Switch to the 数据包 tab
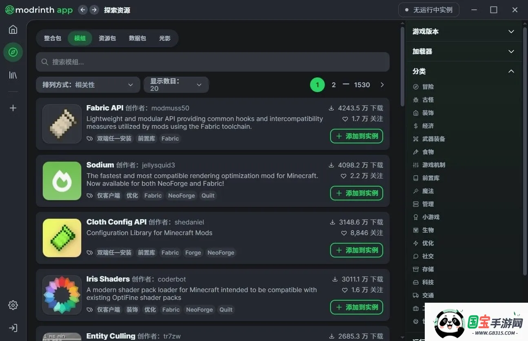The width and height of the screenshot is (528, 341). tap(138, 38)
